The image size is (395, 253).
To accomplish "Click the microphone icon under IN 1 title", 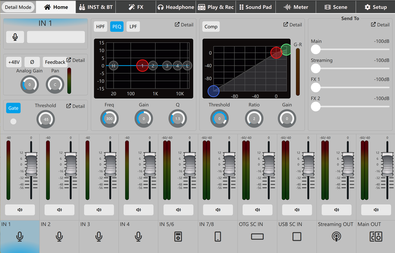I will point(15,37).
